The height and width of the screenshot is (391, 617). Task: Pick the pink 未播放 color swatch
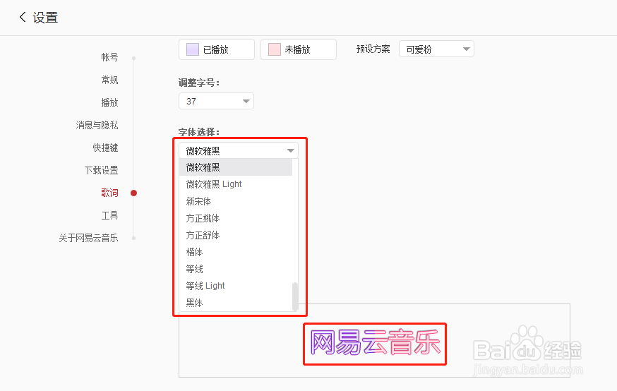tap(275, 49)
